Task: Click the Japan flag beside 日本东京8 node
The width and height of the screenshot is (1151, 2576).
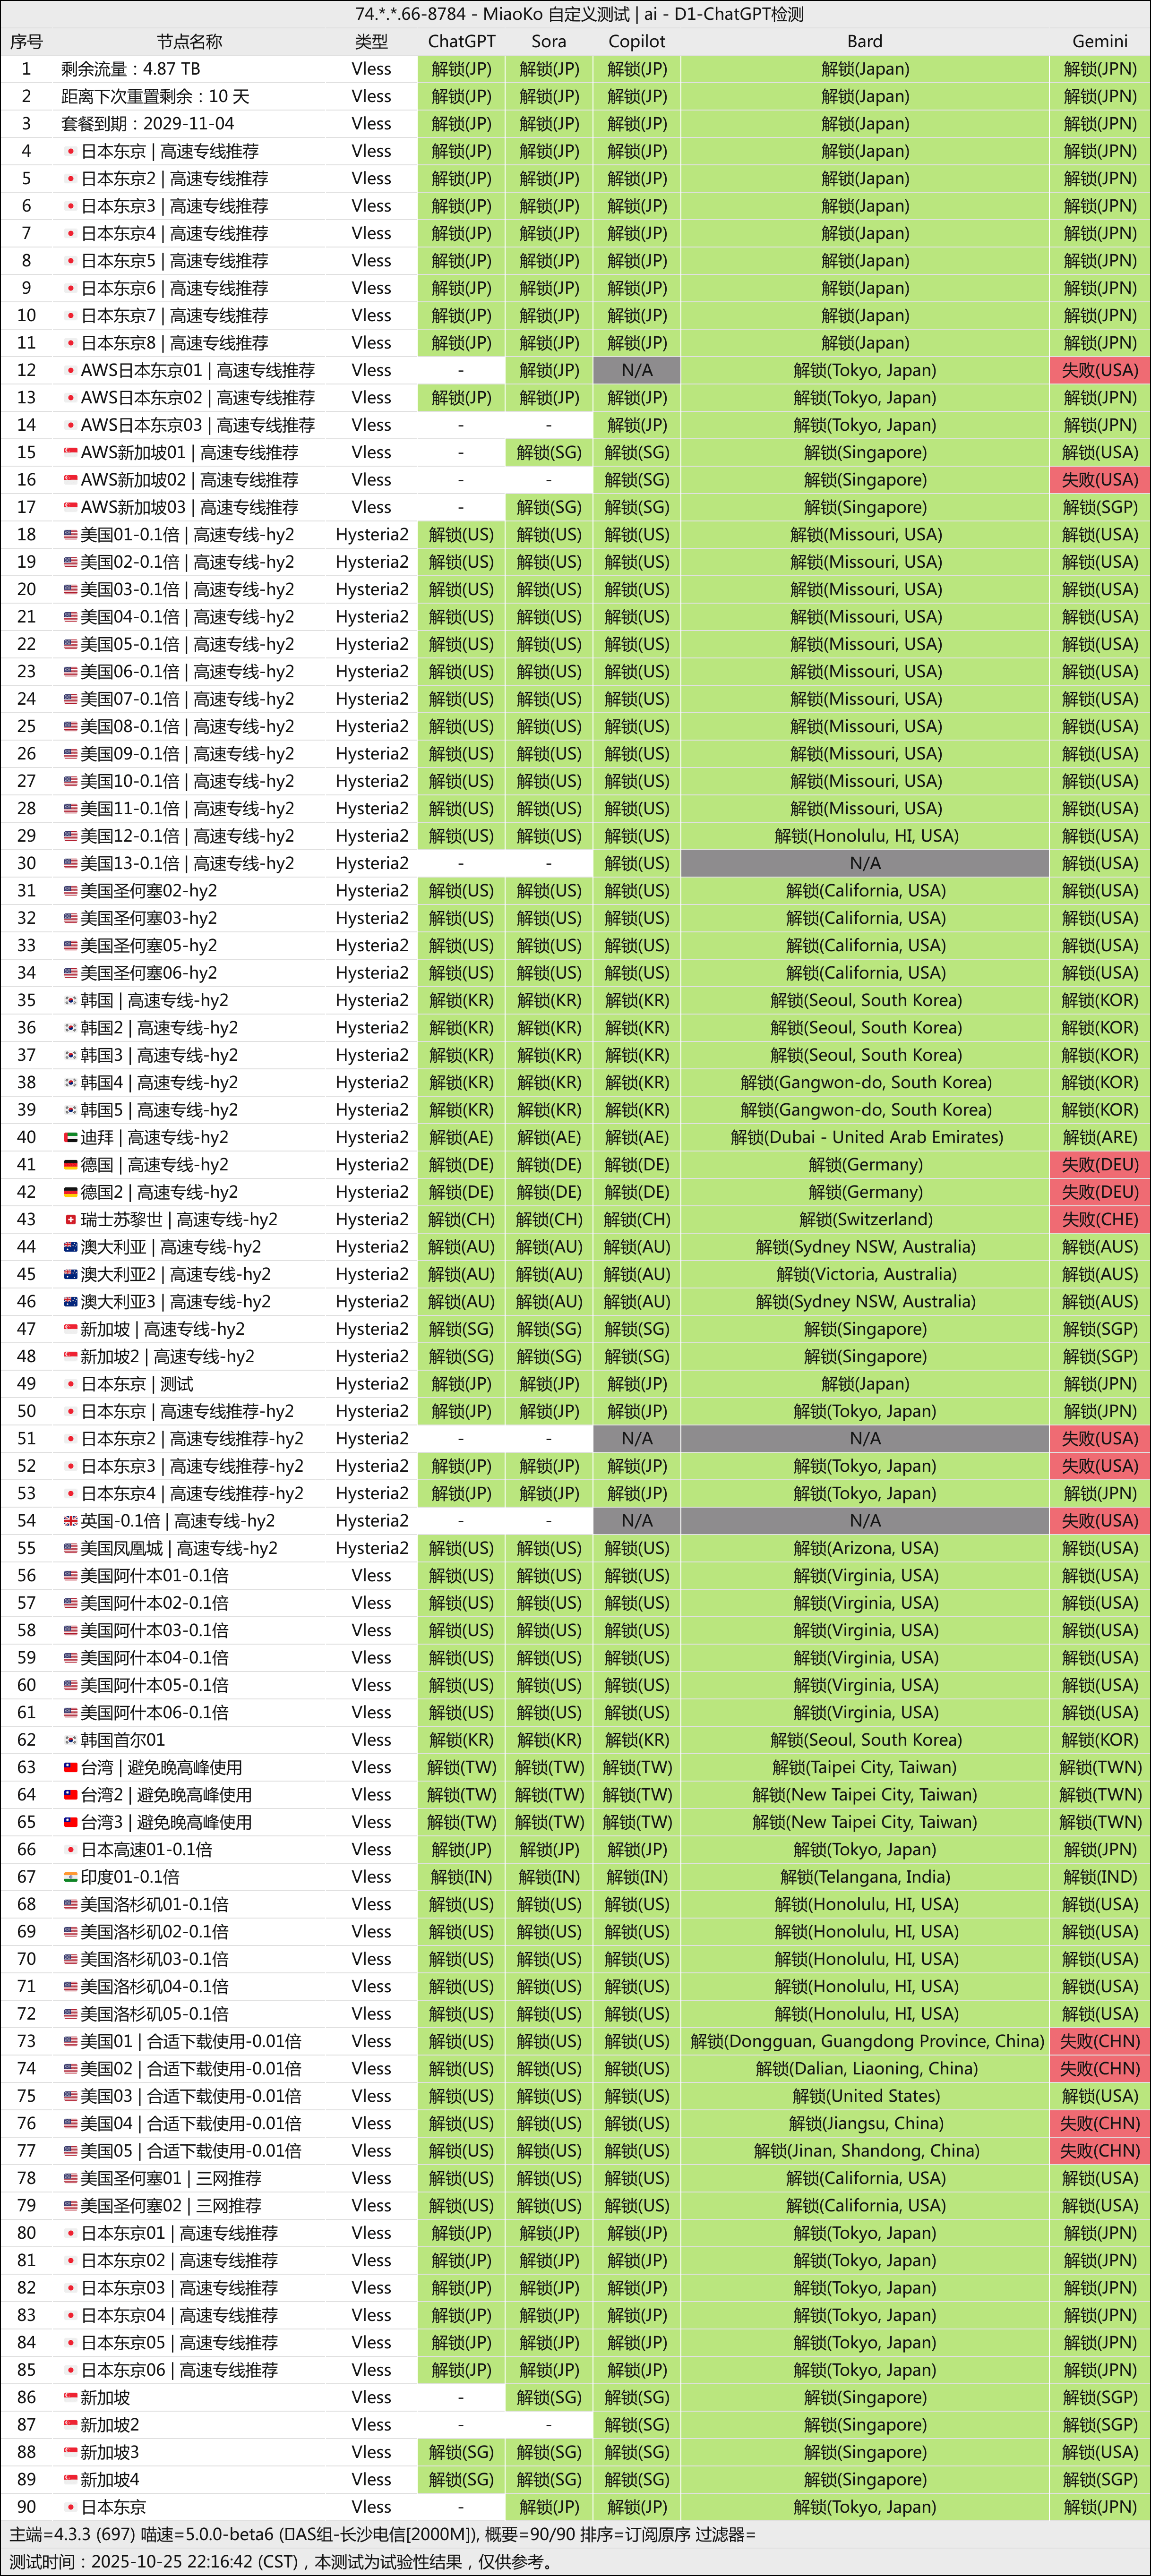Action: (71, 343)
